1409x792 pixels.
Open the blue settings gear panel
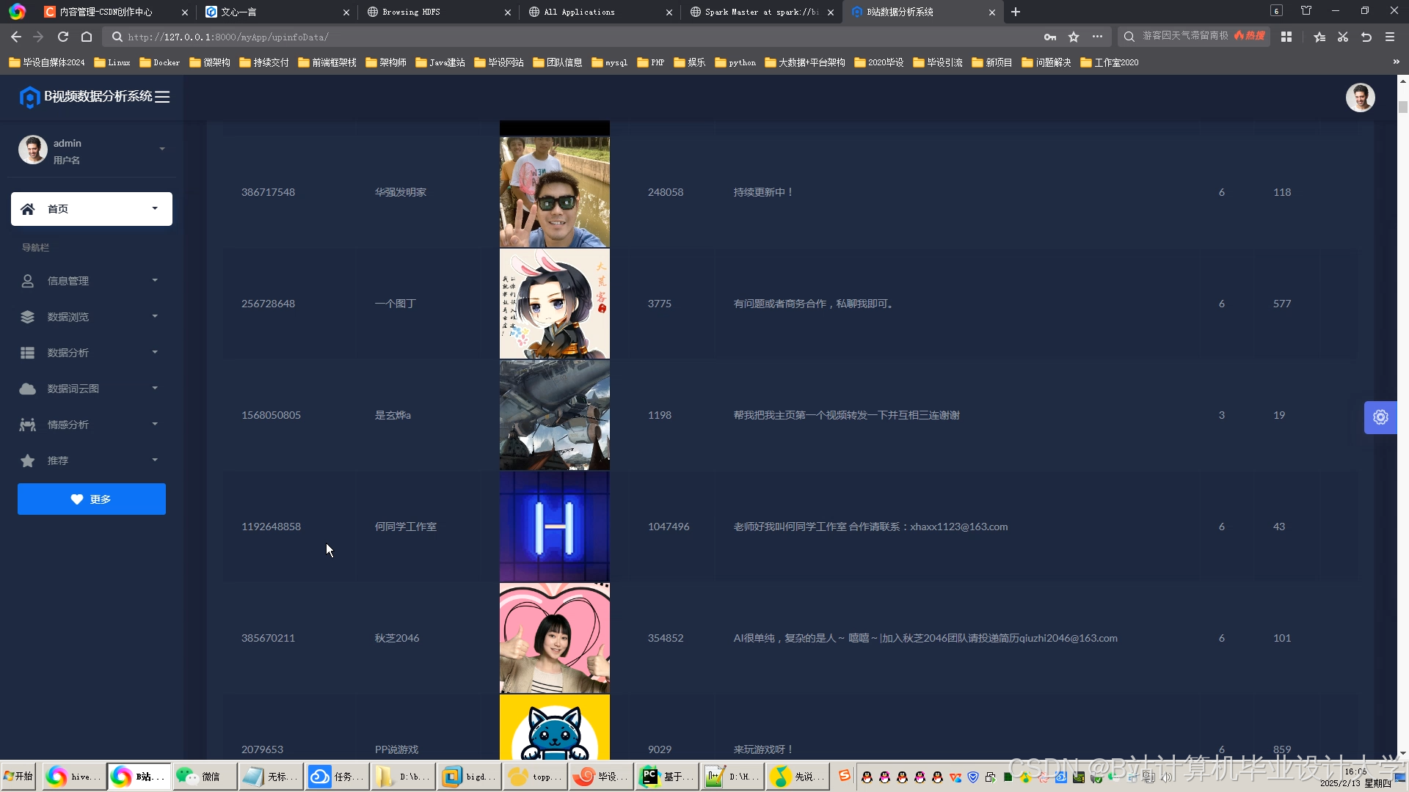[x=1380, y=417]
